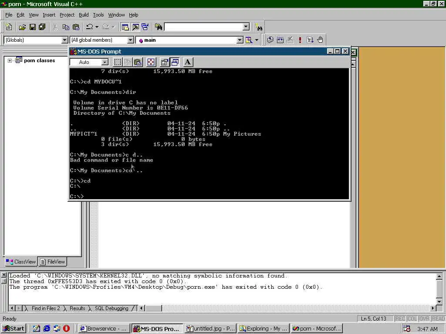446x334 pixels.
Task: Switch to porn - Microsoft taskbar button
Action: click(317, 329)
